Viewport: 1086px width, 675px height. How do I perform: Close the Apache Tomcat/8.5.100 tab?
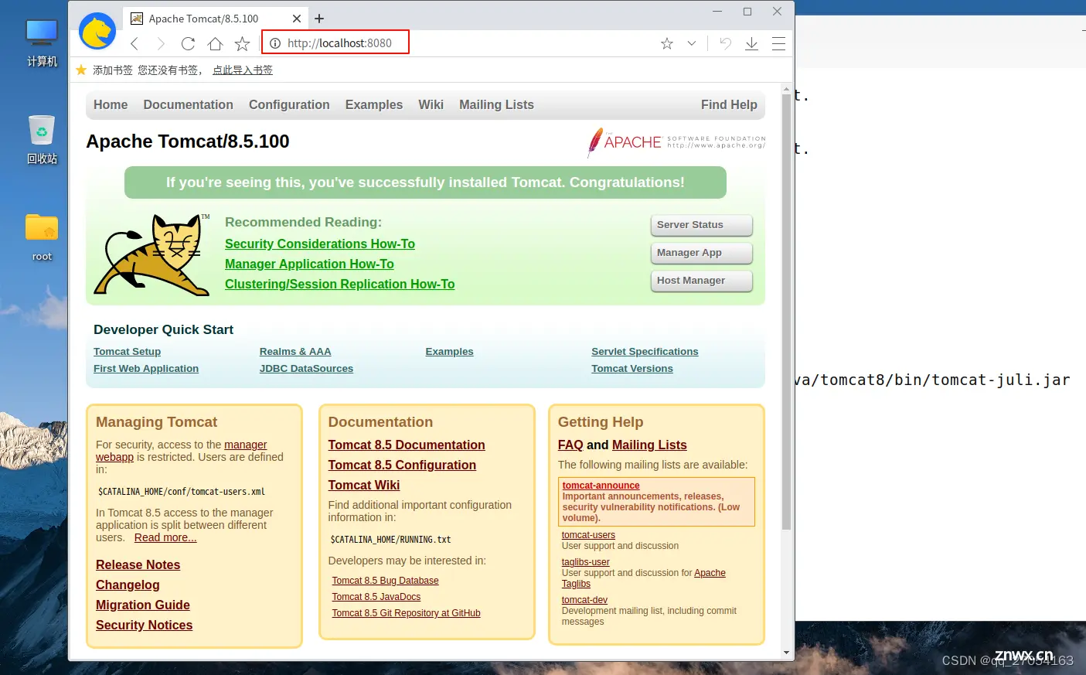[297, 19]
